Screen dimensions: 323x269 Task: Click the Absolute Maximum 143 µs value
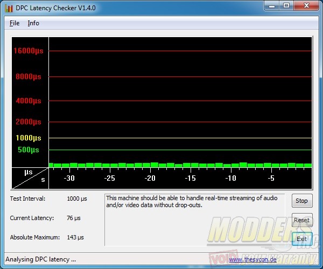75,237
